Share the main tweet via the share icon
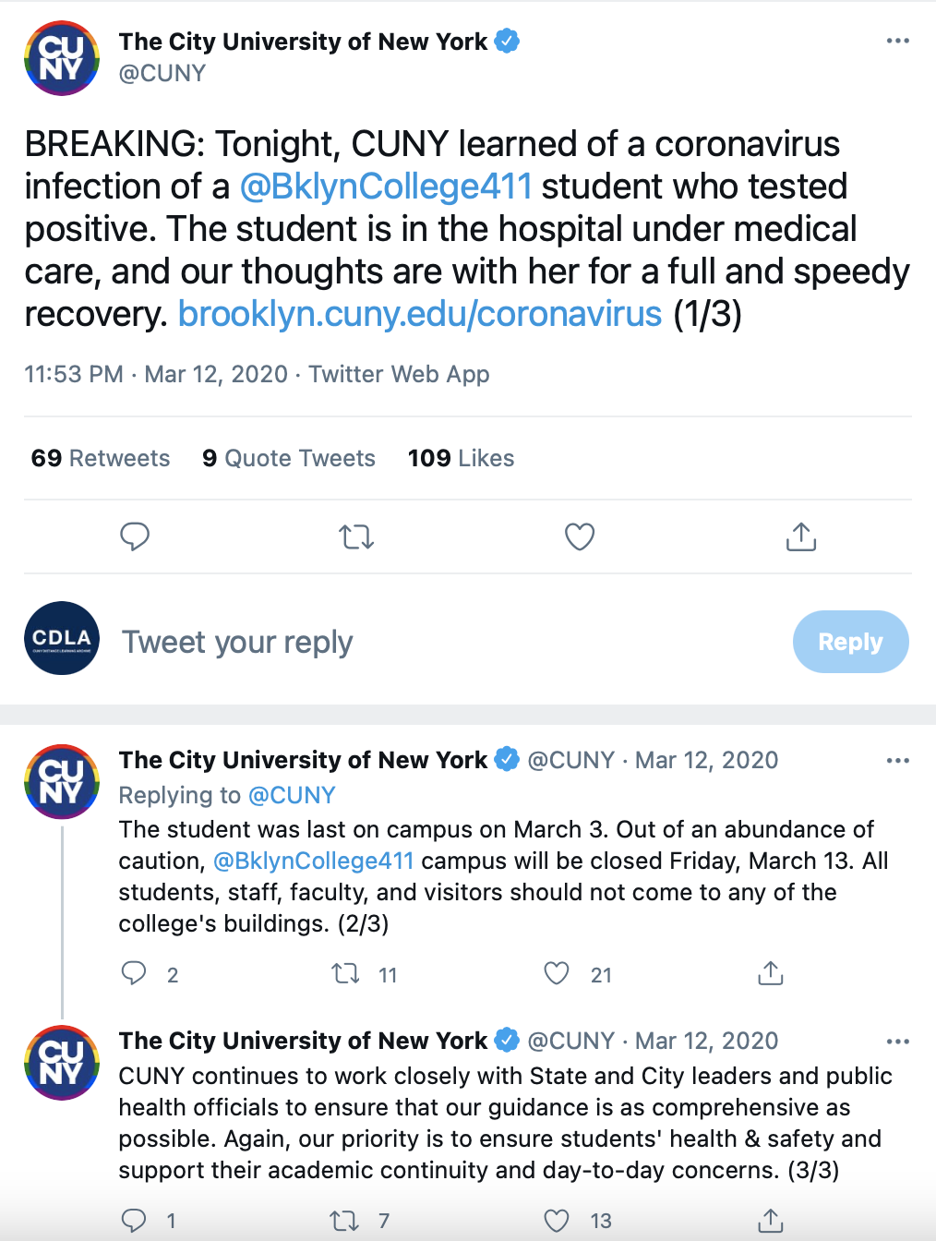The height and width of the screenshot is (1241, 936). click(801, 536)
